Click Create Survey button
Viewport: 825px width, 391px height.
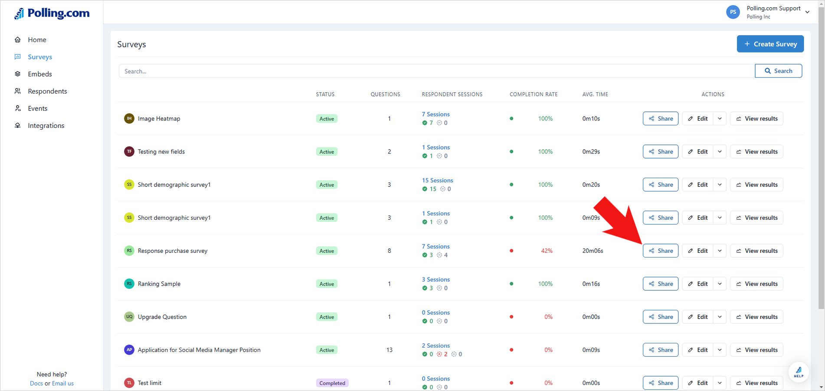click(770, 44)
